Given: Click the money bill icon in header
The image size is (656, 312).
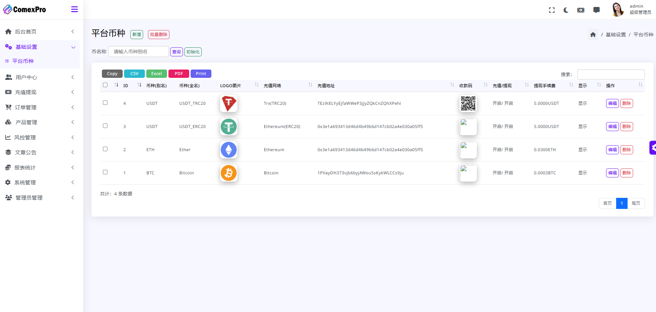Looking at the screenshot, I should 581,10.
